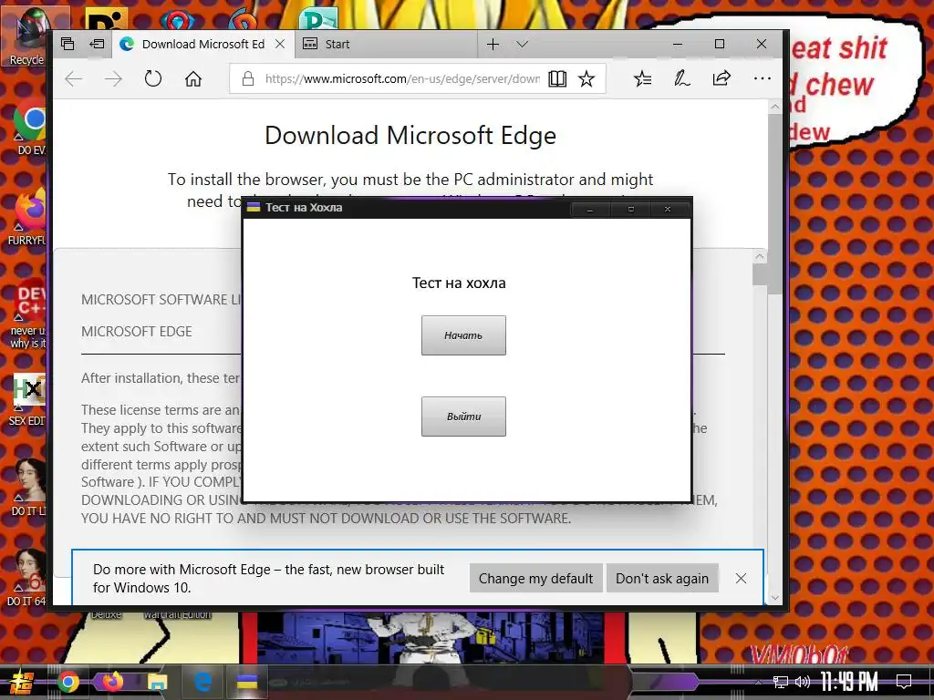Open Firefox from the taskbar
934x700 pixels.
point(112,682)
